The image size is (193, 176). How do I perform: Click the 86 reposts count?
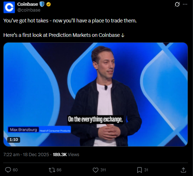pos(59,170)
